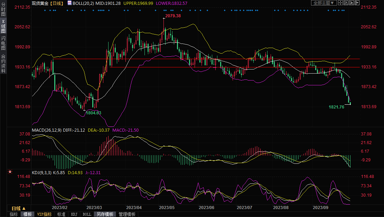This screenshot has height=217, width=384.
Task: Click the crosshair cursor icon in top-right toolbar
Action: click(x=341, y=3)
